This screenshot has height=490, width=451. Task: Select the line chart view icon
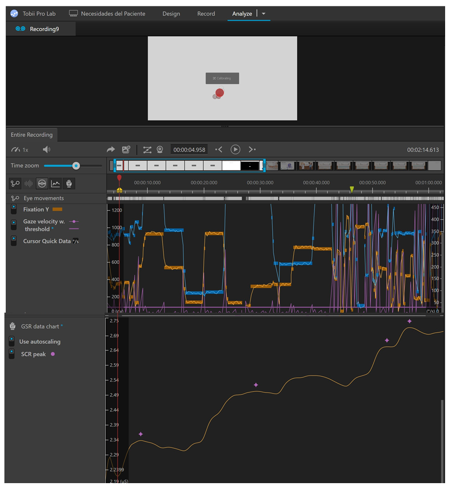pos(56,184)
